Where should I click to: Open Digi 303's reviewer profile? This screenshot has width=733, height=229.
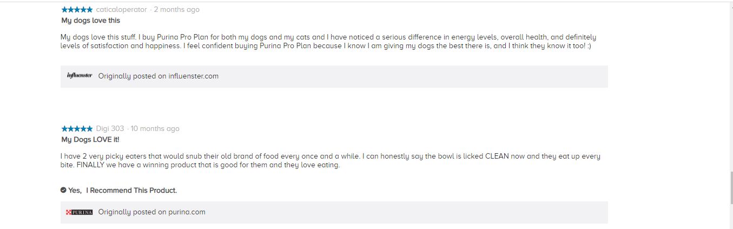coord(110,129)
